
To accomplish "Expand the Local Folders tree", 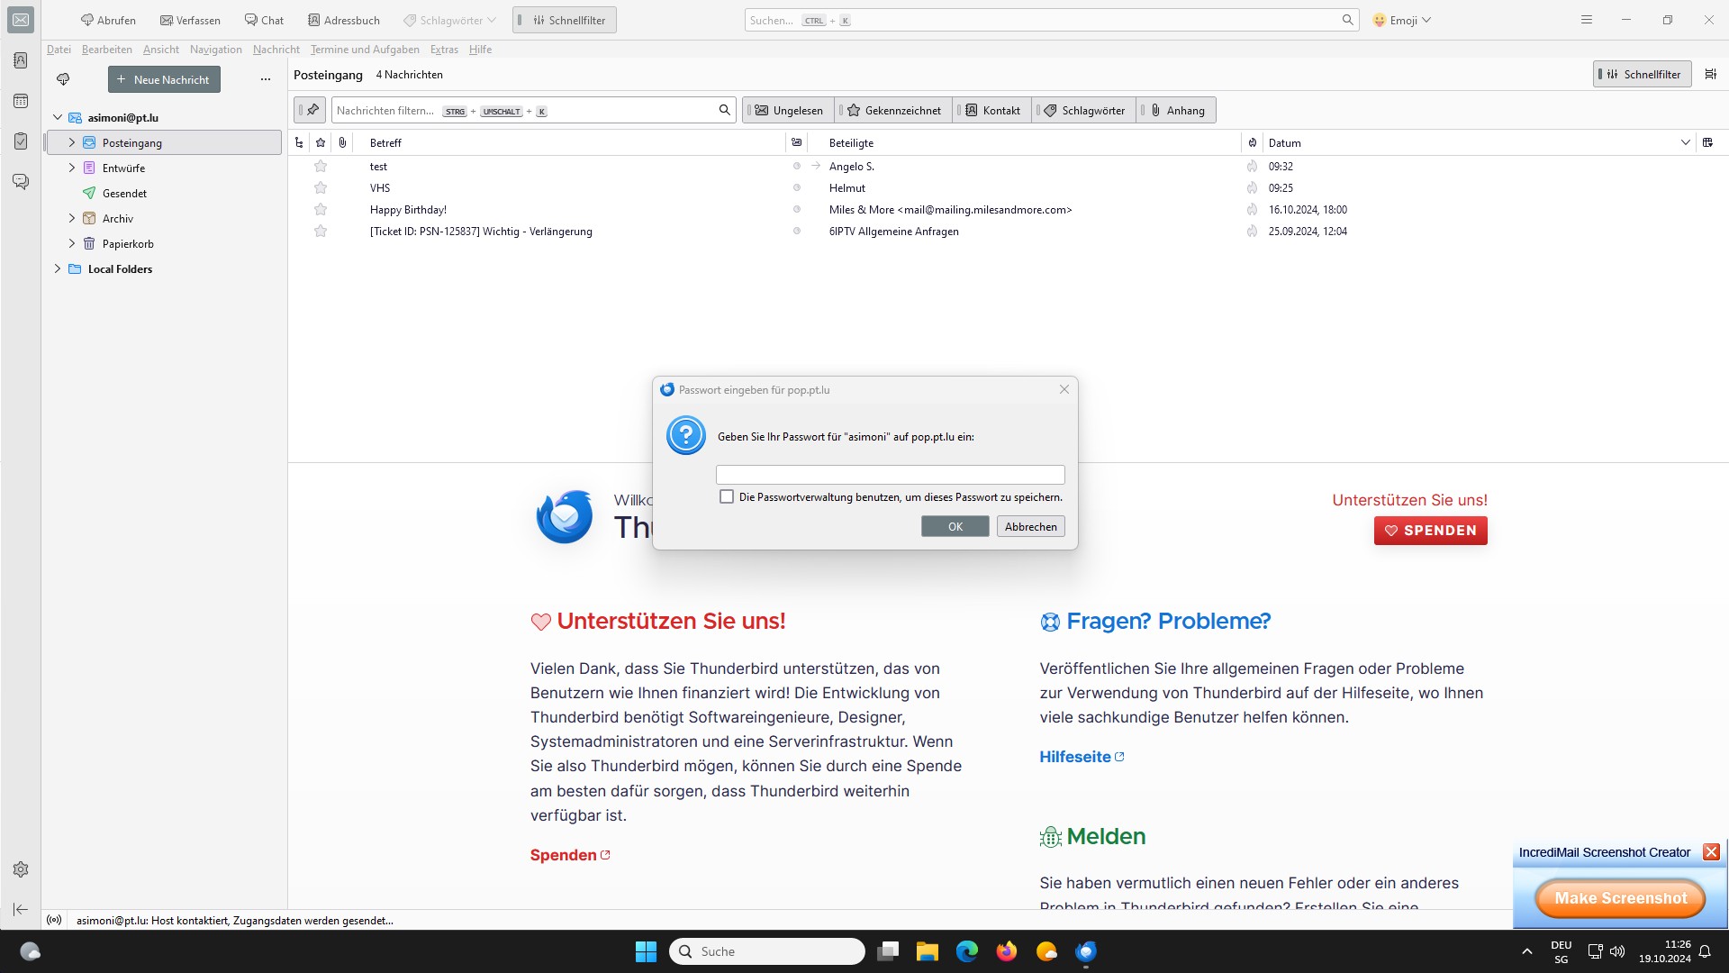I will pos(58,268).
